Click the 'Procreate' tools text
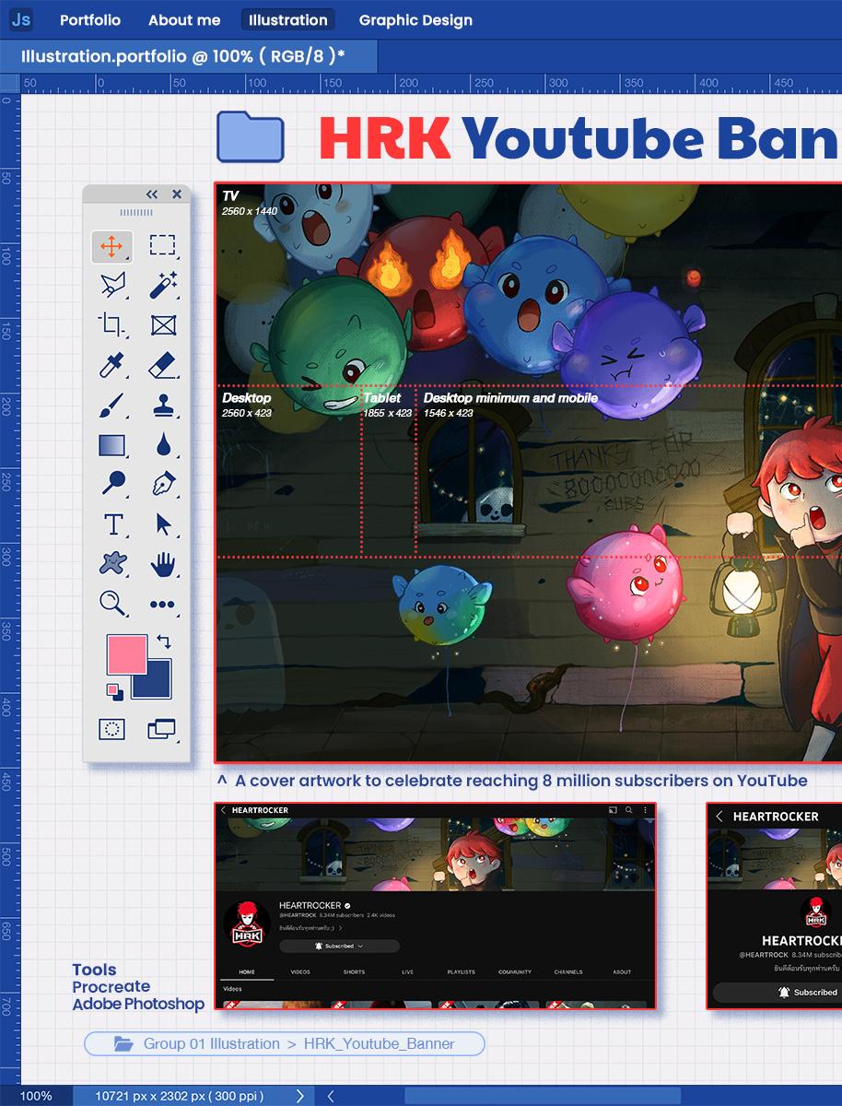The height and width of the screenshot is (1106, 842). point(111,986)
